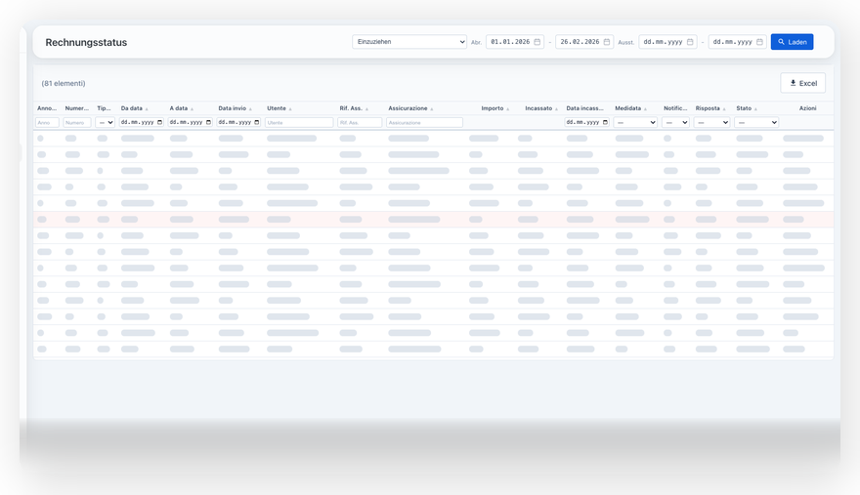
Task: Click the Anno... column header
Action: point(47,108)
